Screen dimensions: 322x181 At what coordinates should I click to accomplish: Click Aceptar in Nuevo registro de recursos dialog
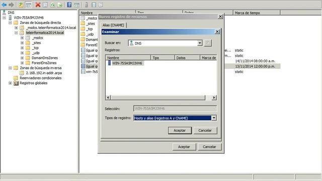184,147
